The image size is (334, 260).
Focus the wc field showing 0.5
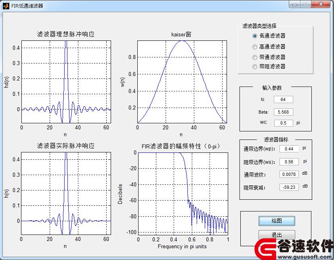click(283, 123)
